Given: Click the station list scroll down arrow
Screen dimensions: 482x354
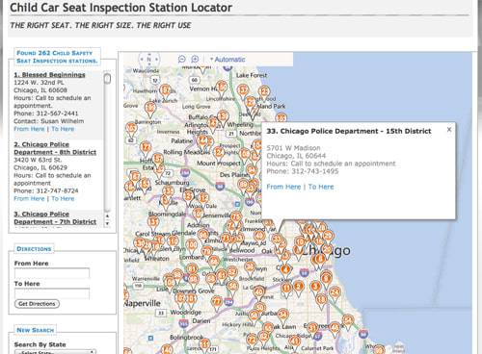Looking at the screenshot, I should coord(107,223).
